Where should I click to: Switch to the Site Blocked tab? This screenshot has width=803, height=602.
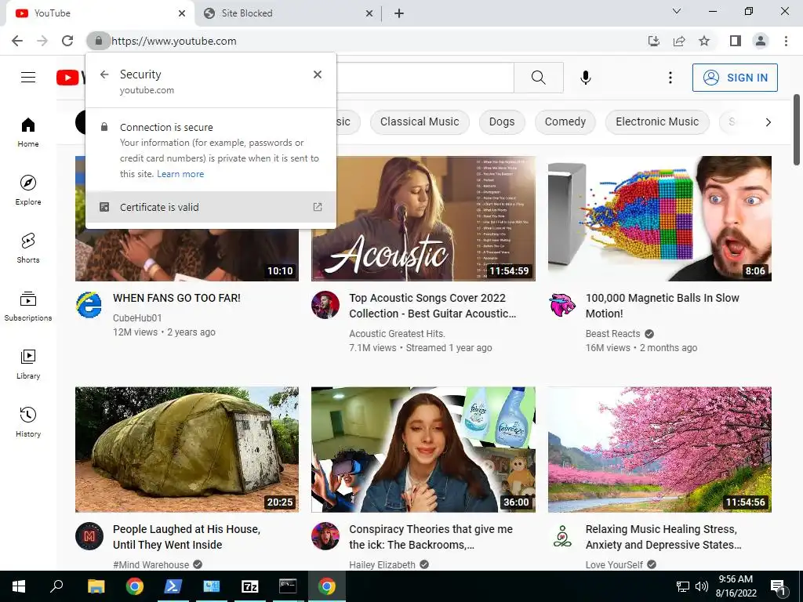coord(287,13)
